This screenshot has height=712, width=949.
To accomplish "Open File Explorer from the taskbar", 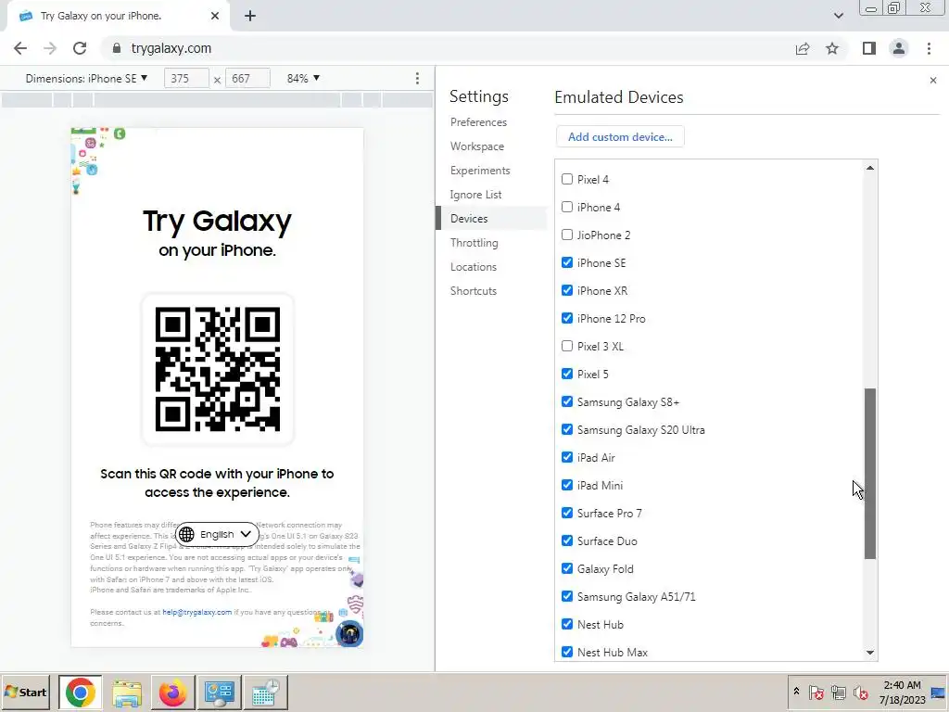I will 126,692.
